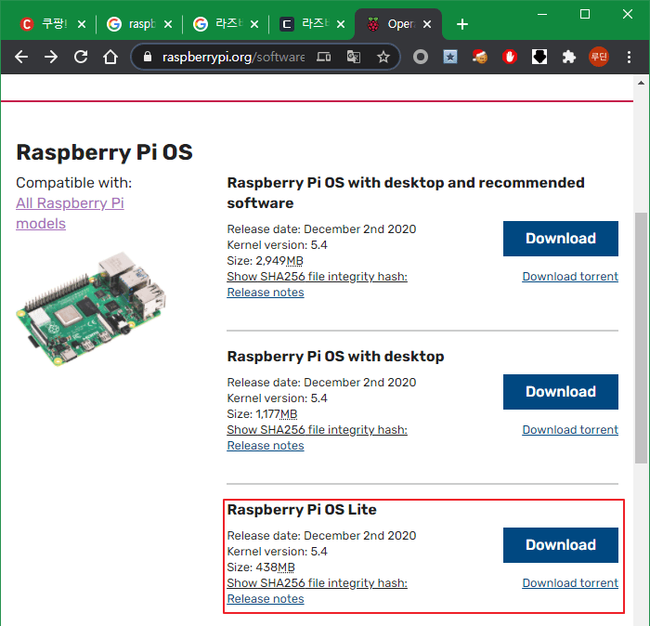The image size is (650, 626).
Task: Download Raspberry Pi OS with desktop and recommended software
Action: 561,239
